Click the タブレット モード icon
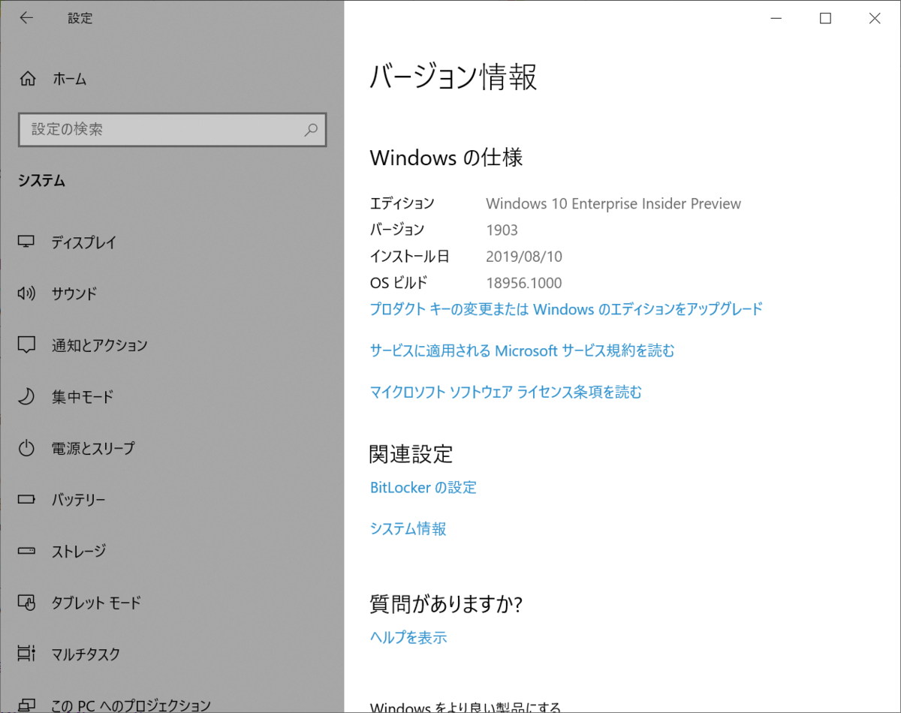This screenshot has height=713, width=901. [27, 602]
